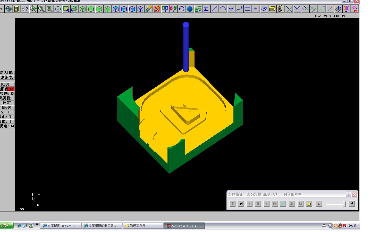Click the verification speed slider handle
Screen dimensions: 371x232
coord(344,204)
